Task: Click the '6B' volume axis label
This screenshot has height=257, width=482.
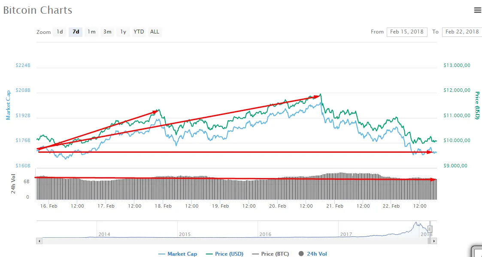Action: pos(27,181)
